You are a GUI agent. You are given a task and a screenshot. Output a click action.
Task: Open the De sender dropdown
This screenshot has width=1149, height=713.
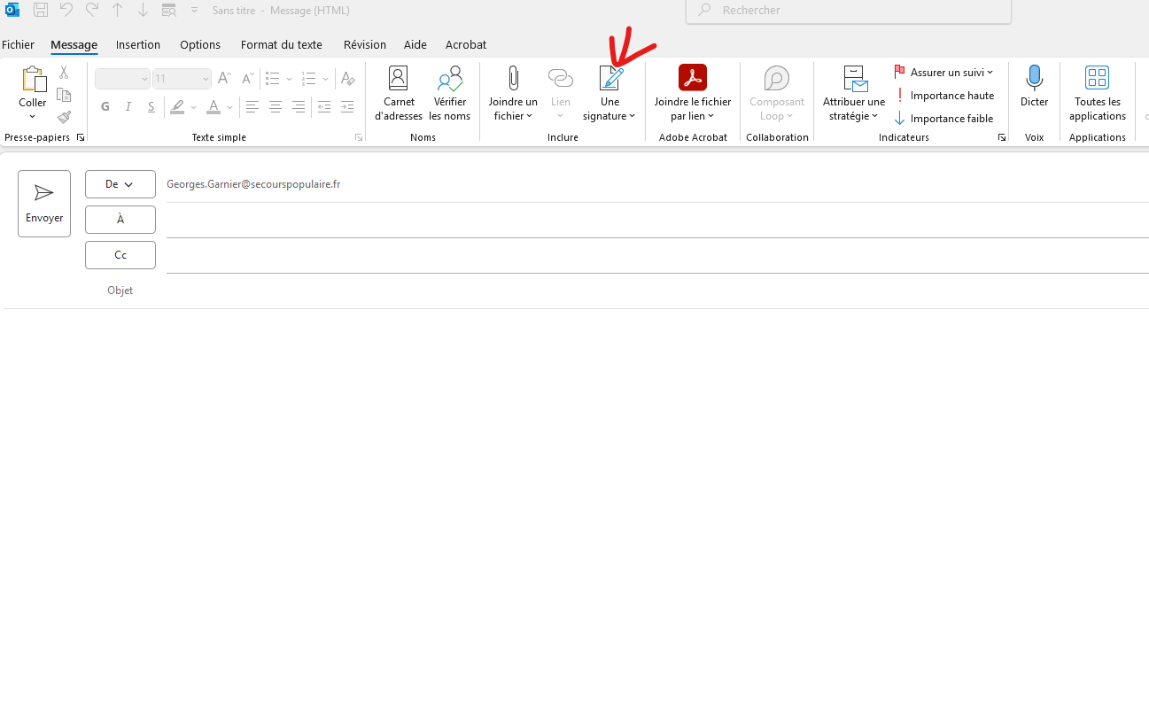pyautogui.click(x=120, y=184)
